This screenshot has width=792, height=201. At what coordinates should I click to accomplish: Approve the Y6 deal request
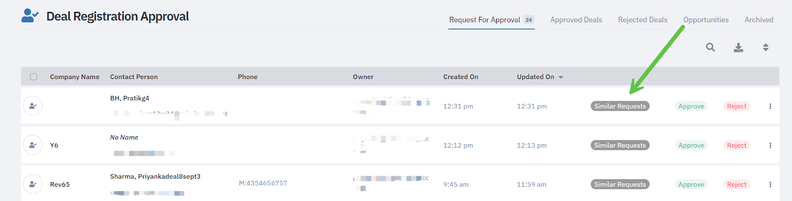coord(691,145)
